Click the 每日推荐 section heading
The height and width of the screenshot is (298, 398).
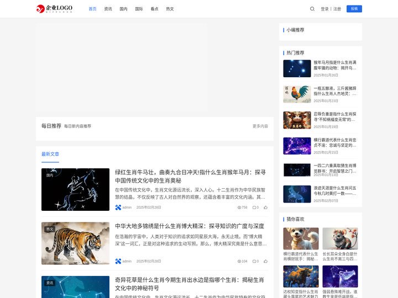(x=51, y=126)
